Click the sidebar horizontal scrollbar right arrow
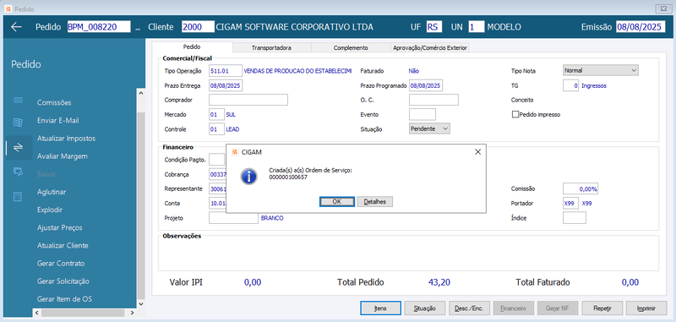This screenshot has width=676, height=322. 133,313
